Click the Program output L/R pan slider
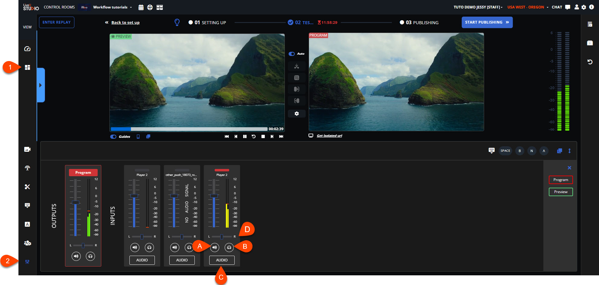599x285 pixels. [83, 245]
